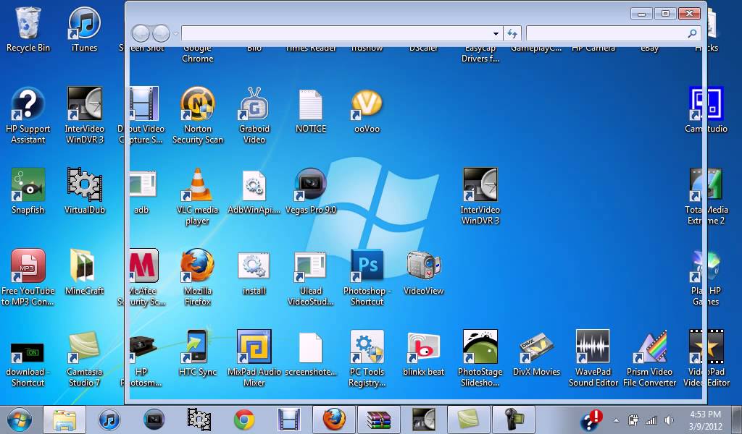The height and width of the screenshot is (434, 742).
Task: Open the power status tray icon
Action: (633, 420)
